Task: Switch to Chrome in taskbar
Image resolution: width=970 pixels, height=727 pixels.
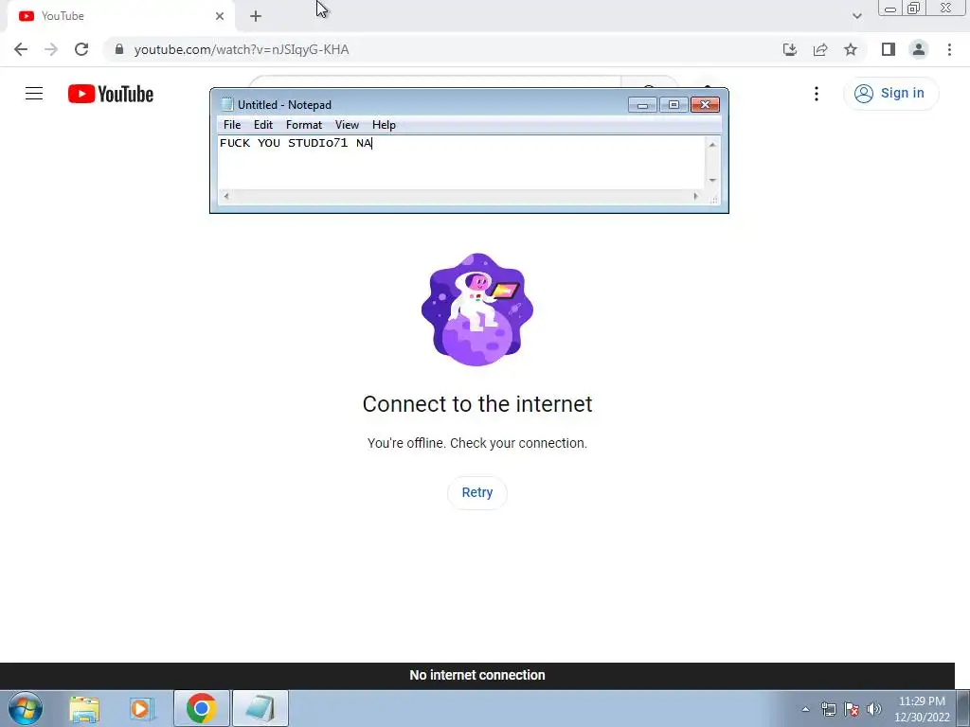Action: (x=201, y=708)
